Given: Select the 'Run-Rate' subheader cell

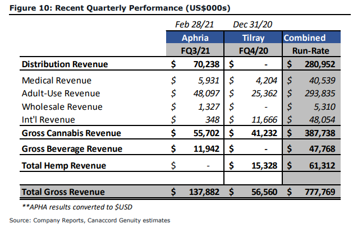Looking at the screenshot, I should [311, 50].
